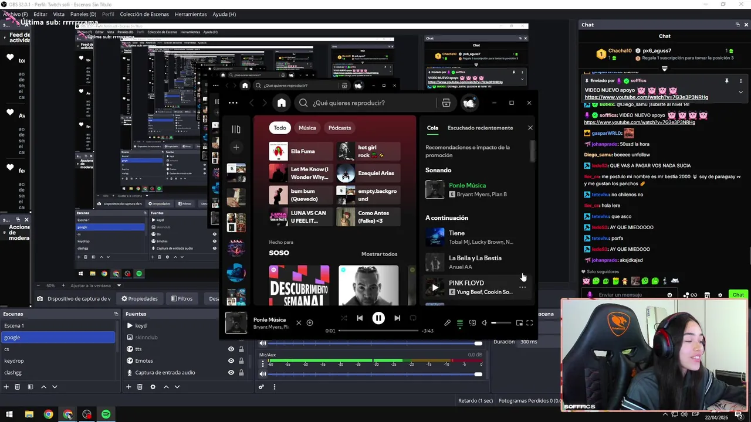Select the Escena 1 scene
Viewport: 751px width, 422px height.
pyautogui.click(x=58, y=325)
